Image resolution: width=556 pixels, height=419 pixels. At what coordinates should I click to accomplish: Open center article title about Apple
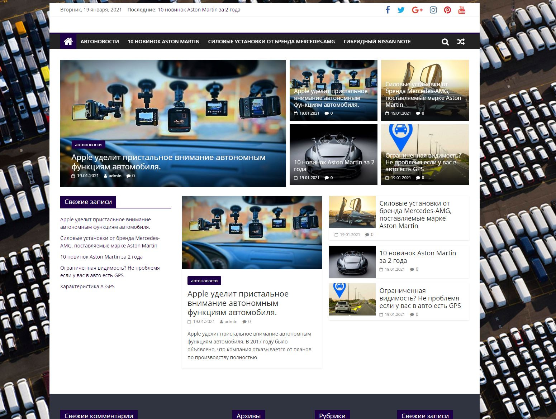[x=238, y=303]
